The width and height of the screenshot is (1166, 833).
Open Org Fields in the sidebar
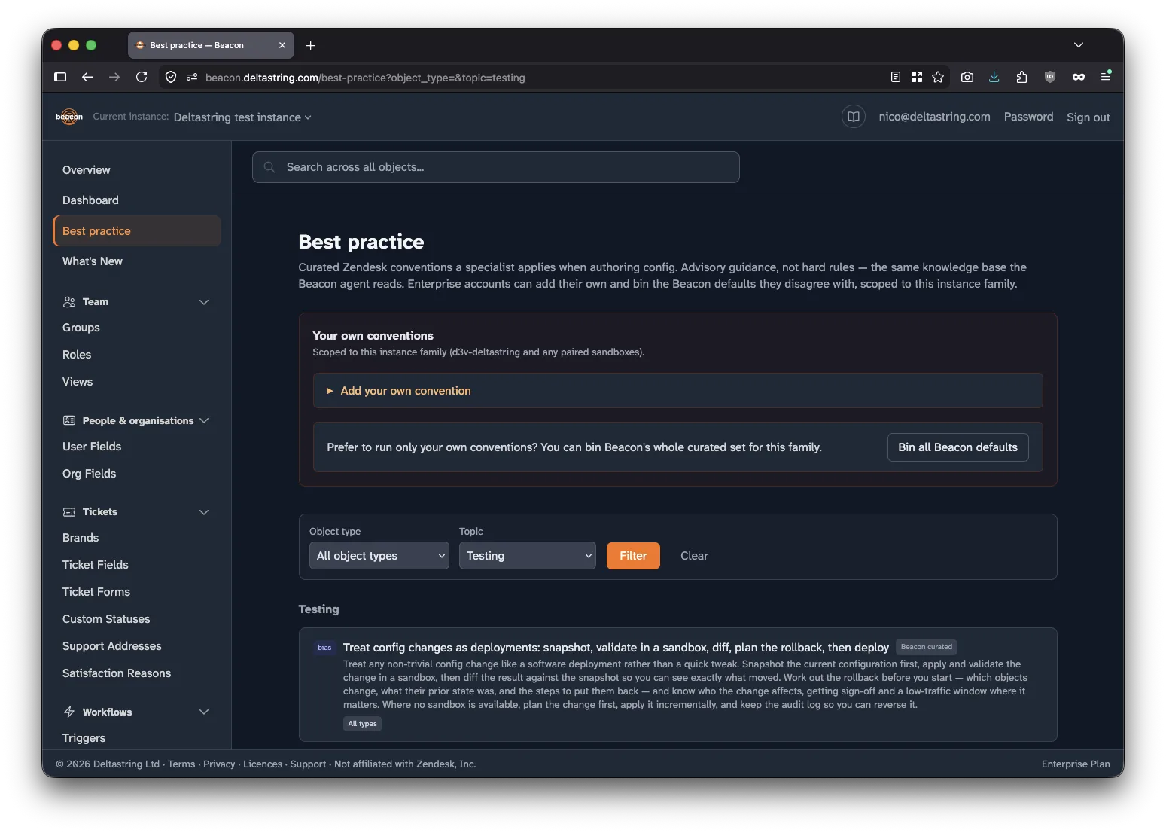[x=90, y=474]
